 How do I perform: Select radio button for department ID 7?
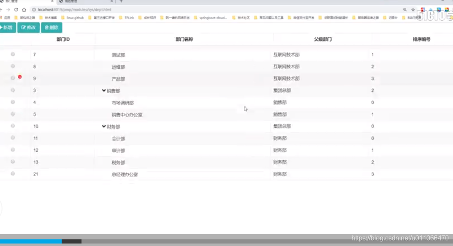[x=13, y=54]
